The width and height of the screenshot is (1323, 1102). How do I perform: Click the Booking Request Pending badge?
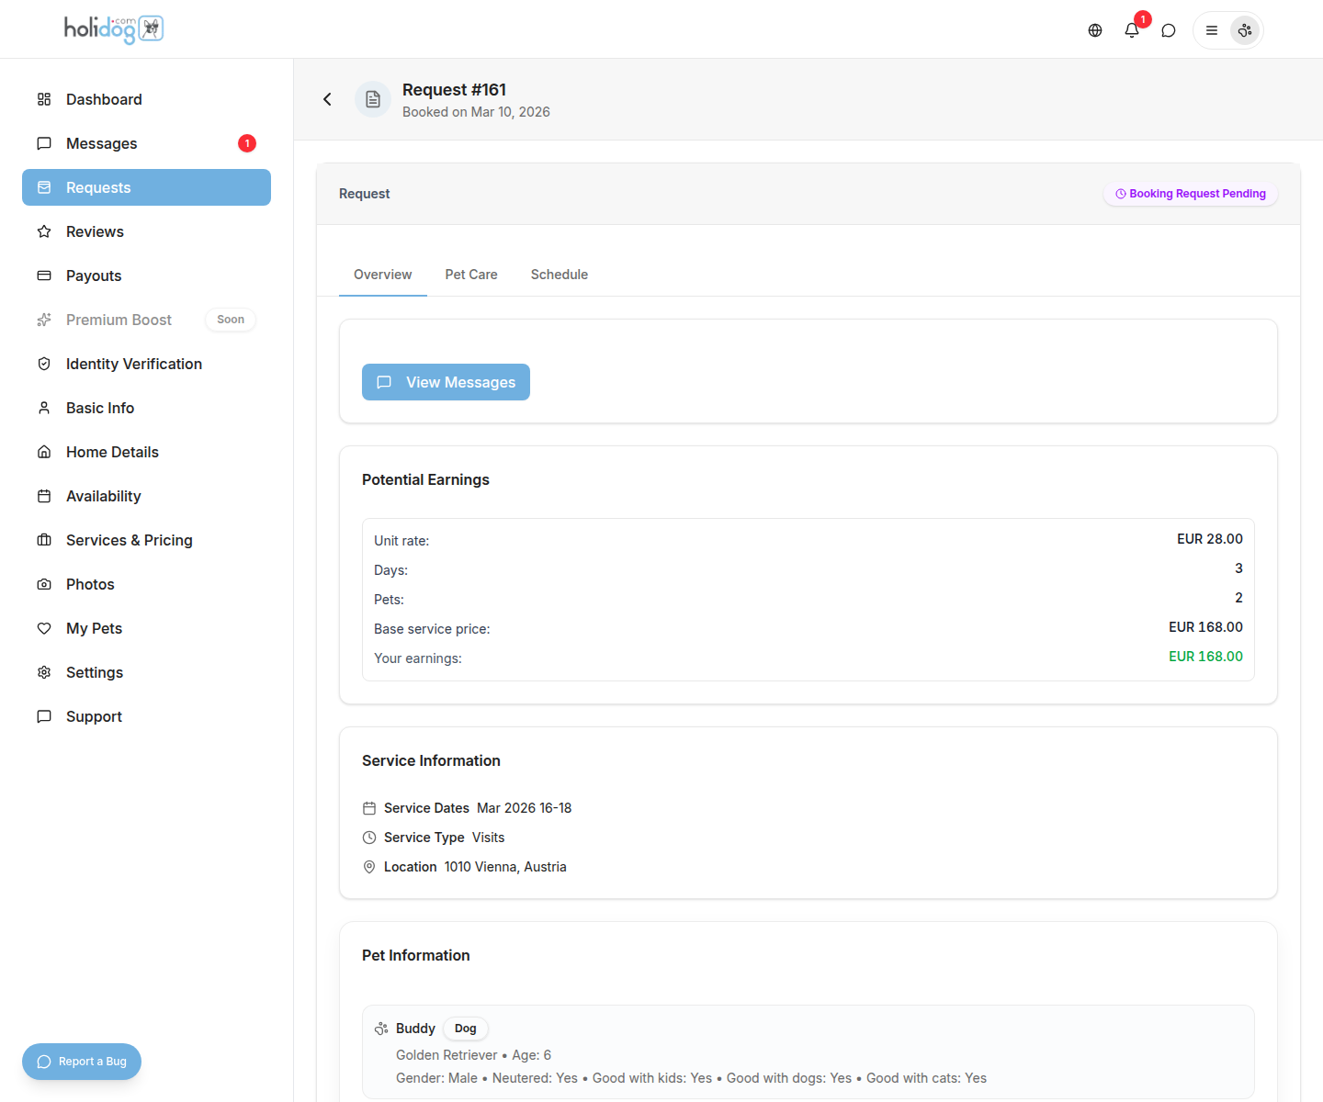(1190, 193)
